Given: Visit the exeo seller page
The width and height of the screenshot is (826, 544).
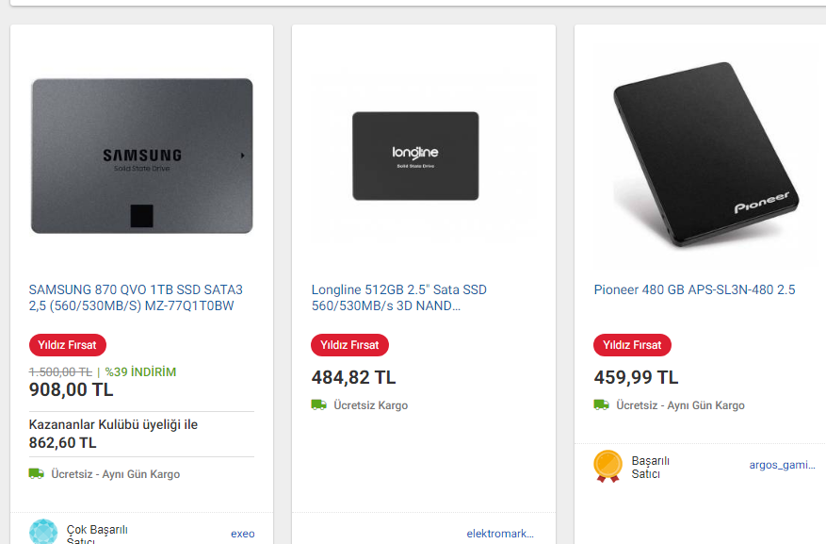Looking at the screenshot, I should (243, 534).
